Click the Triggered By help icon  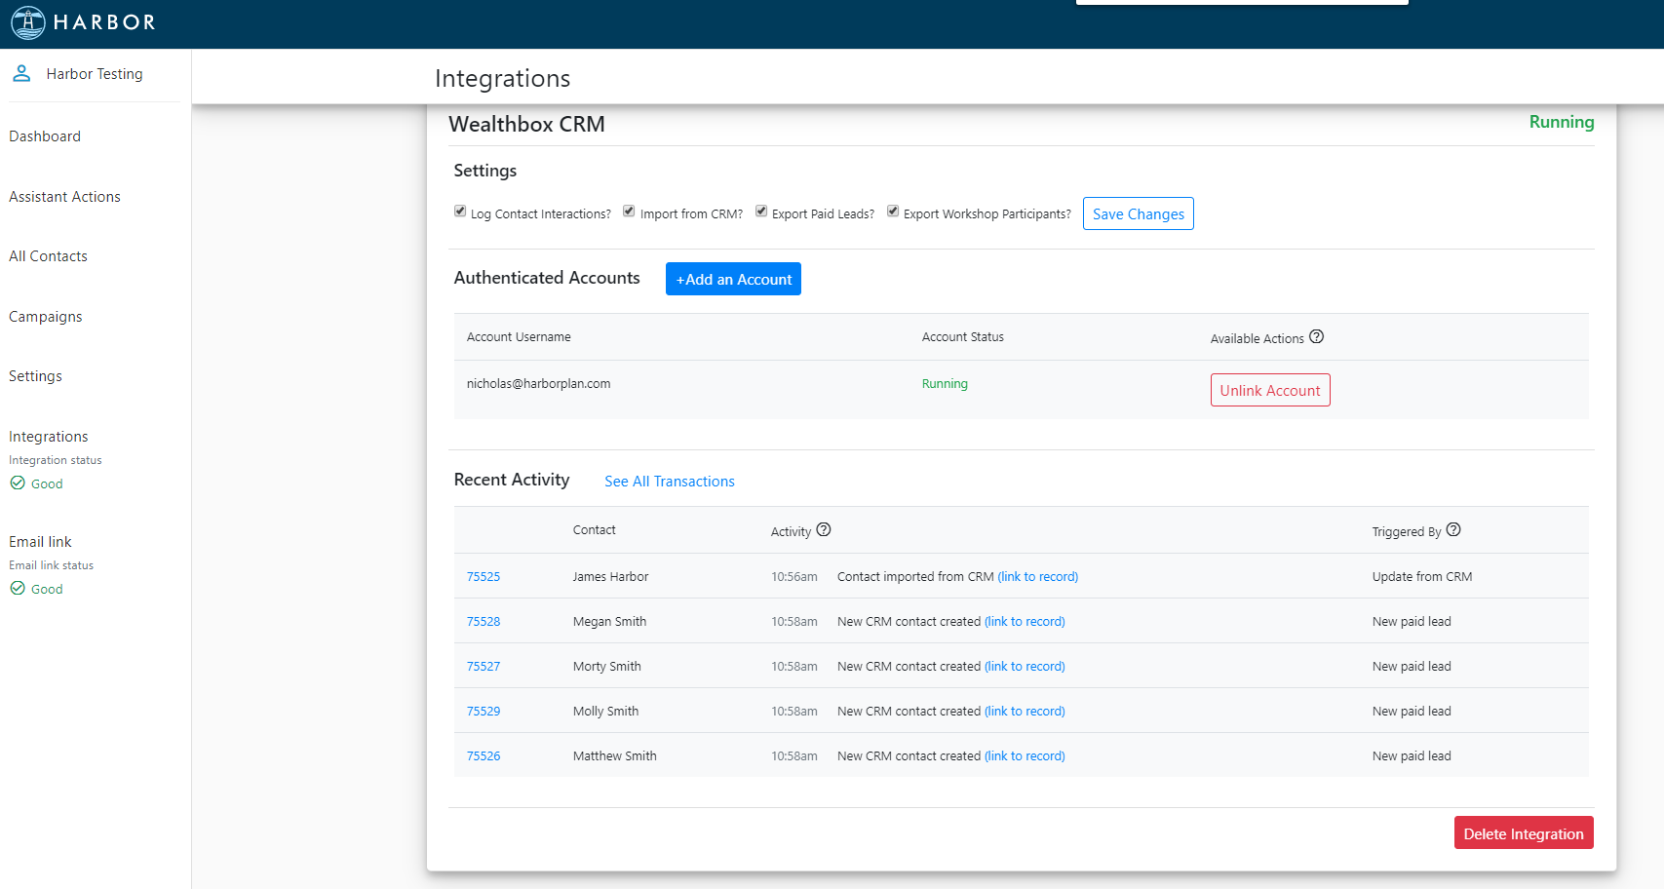click(1453, 529)
